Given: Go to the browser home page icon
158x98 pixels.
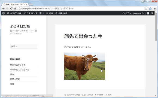Looking at the screenshot, I should pyautogui.click(x=15, y=8).
